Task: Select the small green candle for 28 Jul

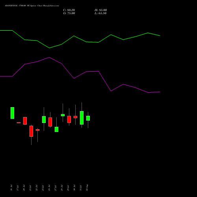Action: (x=63, y=115)
